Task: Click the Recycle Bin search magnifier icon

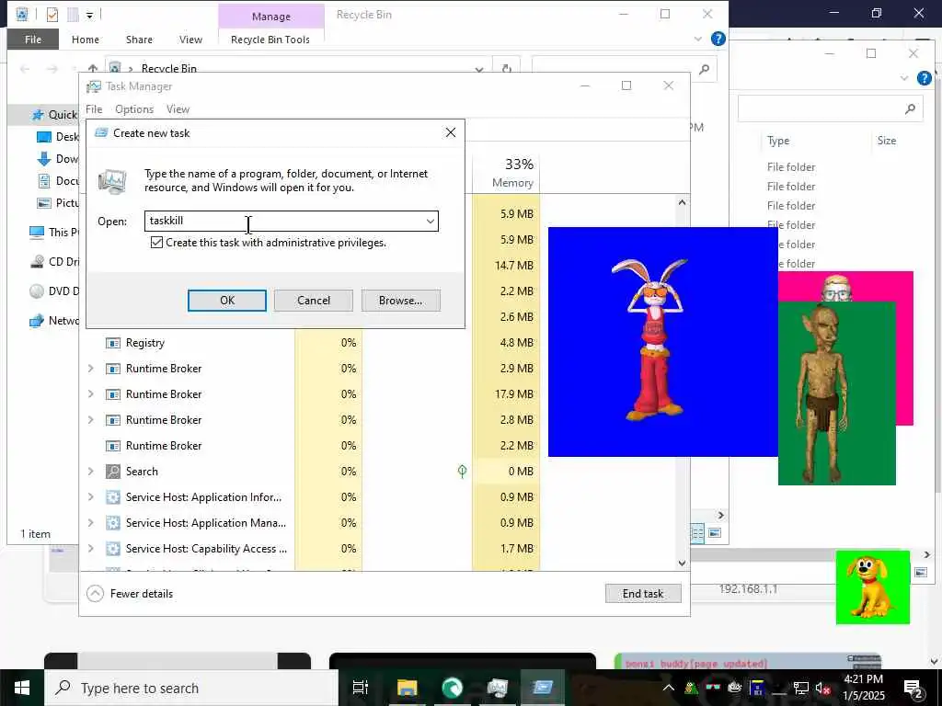Action: pos(704,68)
